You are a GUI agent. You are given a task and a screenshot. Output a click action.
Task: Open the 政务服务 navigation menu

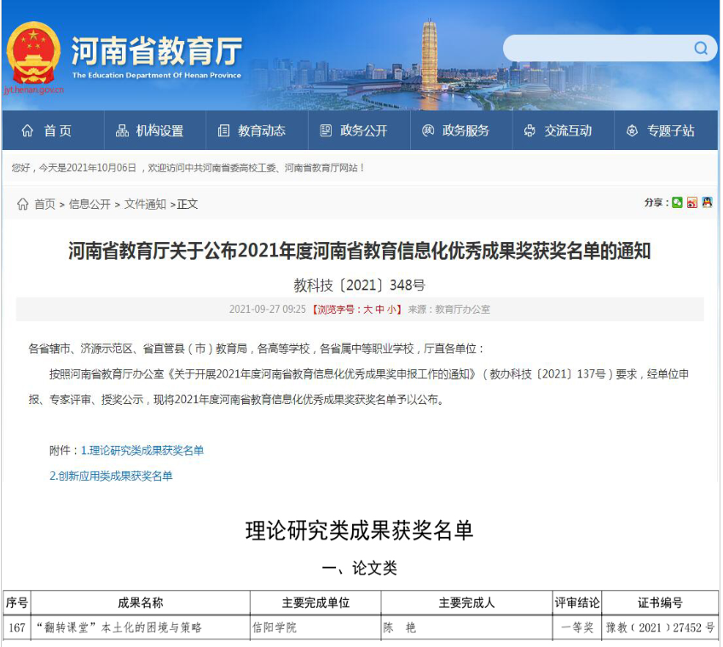(461, 131)
